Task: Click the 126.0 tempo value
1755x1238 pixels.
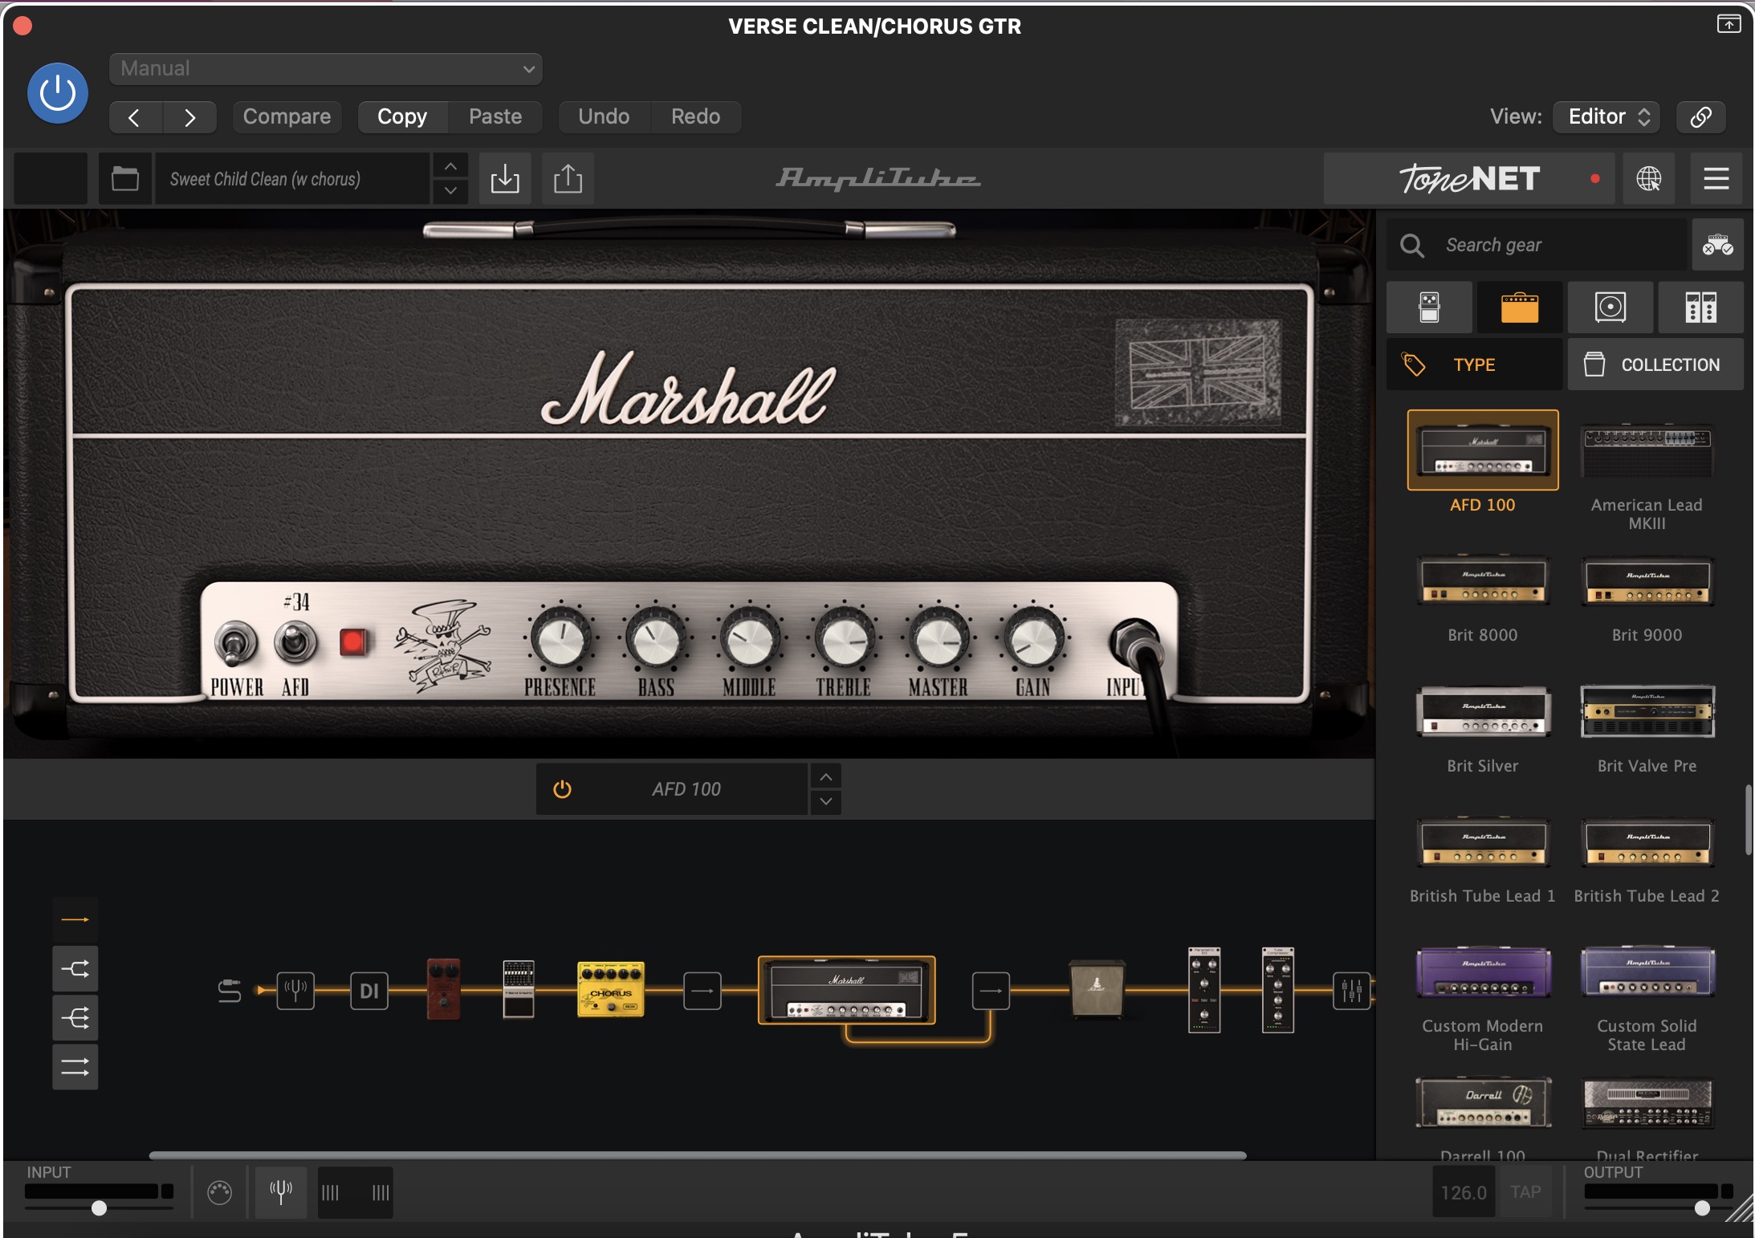Action: click(x=1464, y=1192)
